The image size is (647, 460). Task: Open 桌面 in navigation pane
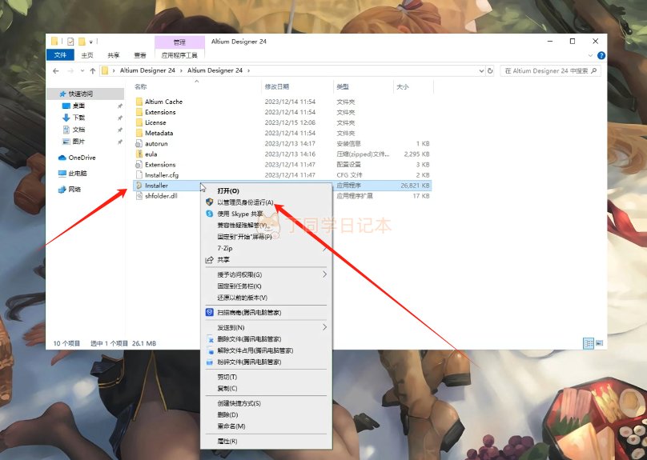click(x=78, y=106)
